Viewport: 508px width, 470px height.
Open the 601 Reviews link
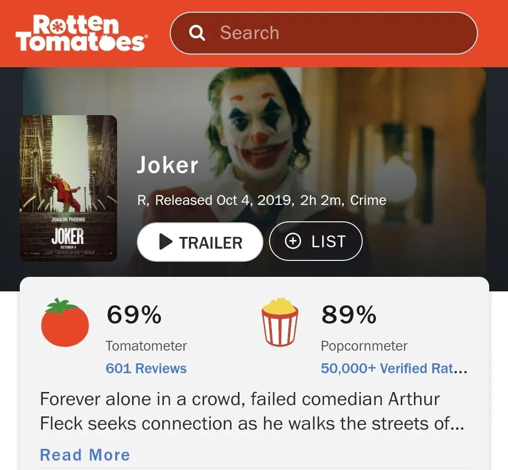tap(146, 368)
